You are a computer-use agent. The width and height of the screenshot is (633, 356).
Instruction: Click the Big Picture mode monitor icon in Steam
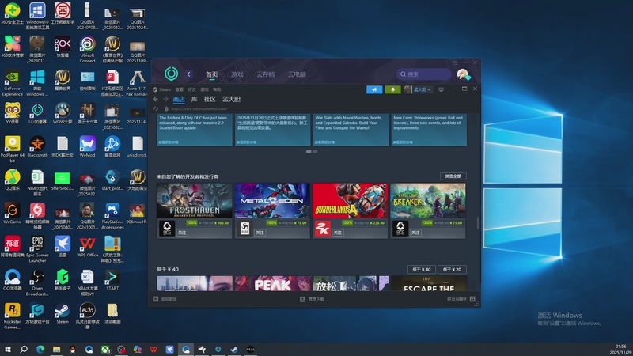pyautogui.click(x=441, y=89)
